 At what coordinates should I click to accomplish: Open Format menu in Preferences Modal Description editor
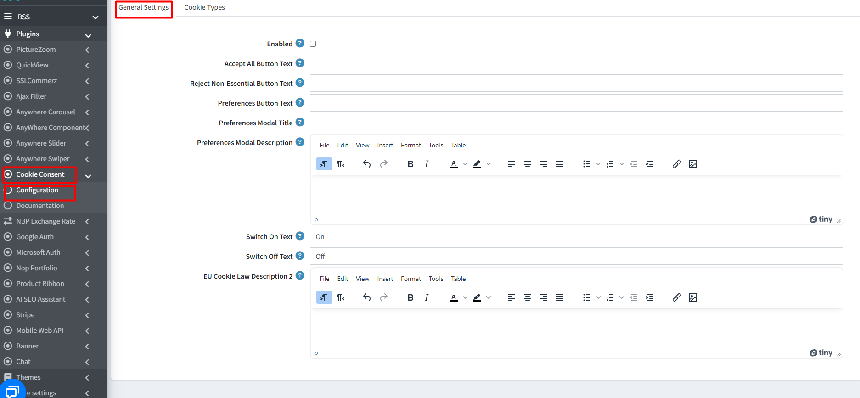click(x=410, y=145)
